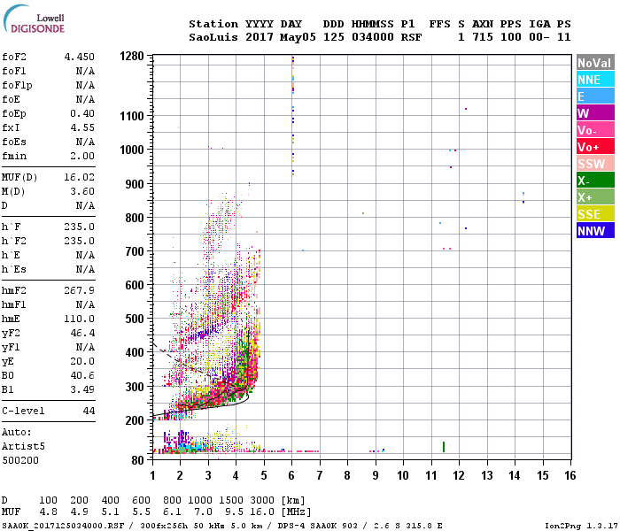Click the foF2 value 4.450
The width and height of the screenshot is (620, 531).
[x=80, y=57]
